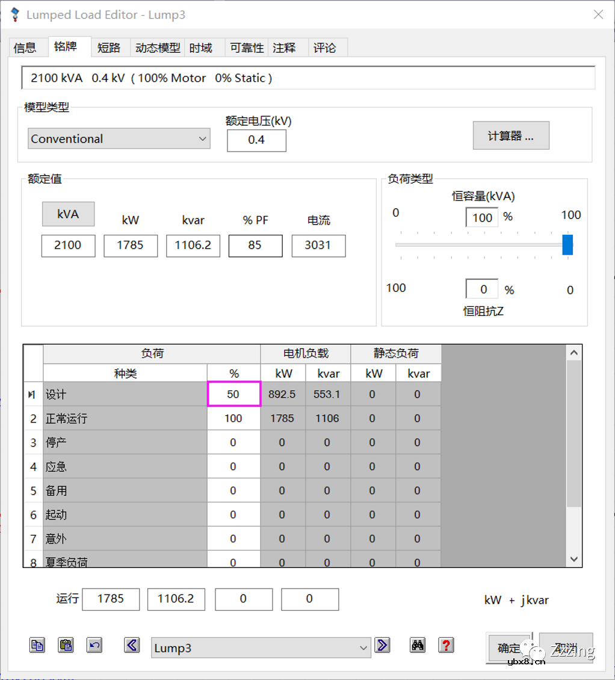Click the 恒容量 slider handle
Viewport: 615px width, 680px height.
pos(567,244)
